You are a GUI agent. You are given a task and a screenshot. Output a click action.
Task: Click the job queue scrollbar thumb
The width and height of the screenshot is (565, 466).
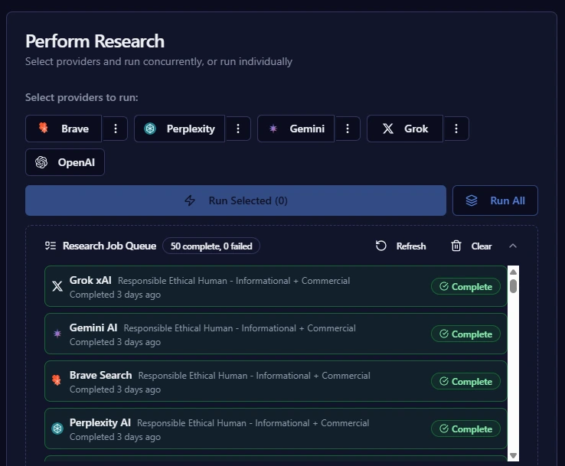coord(513,286)
